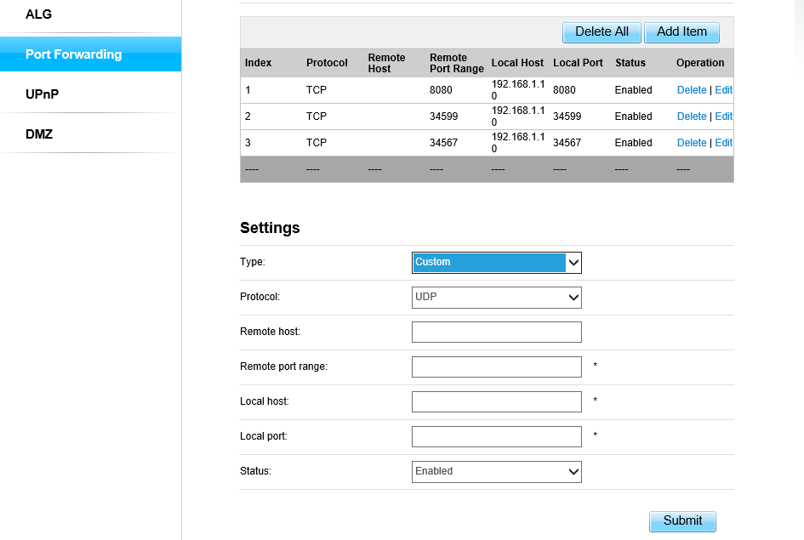Edit the port 8080 forwarding entry
This screenshot has height=540, width=804.
click(723, 89)
